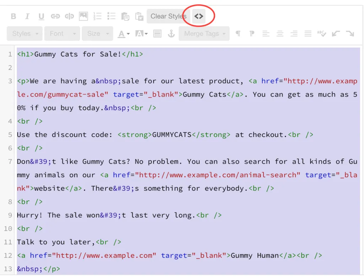Toggle italic formatting
This screenshot has width=364, height=279.
tap(27, 16)
